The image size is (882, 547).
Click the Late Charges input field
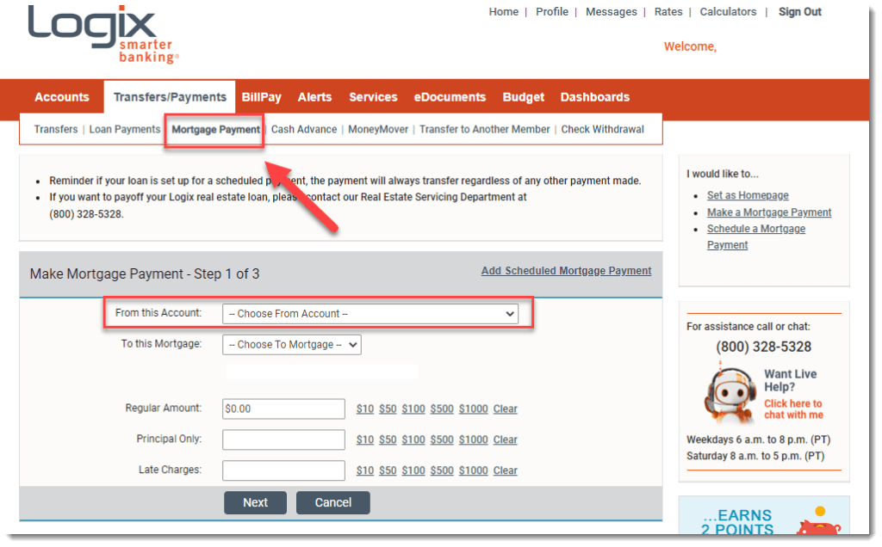coord(283,470)
